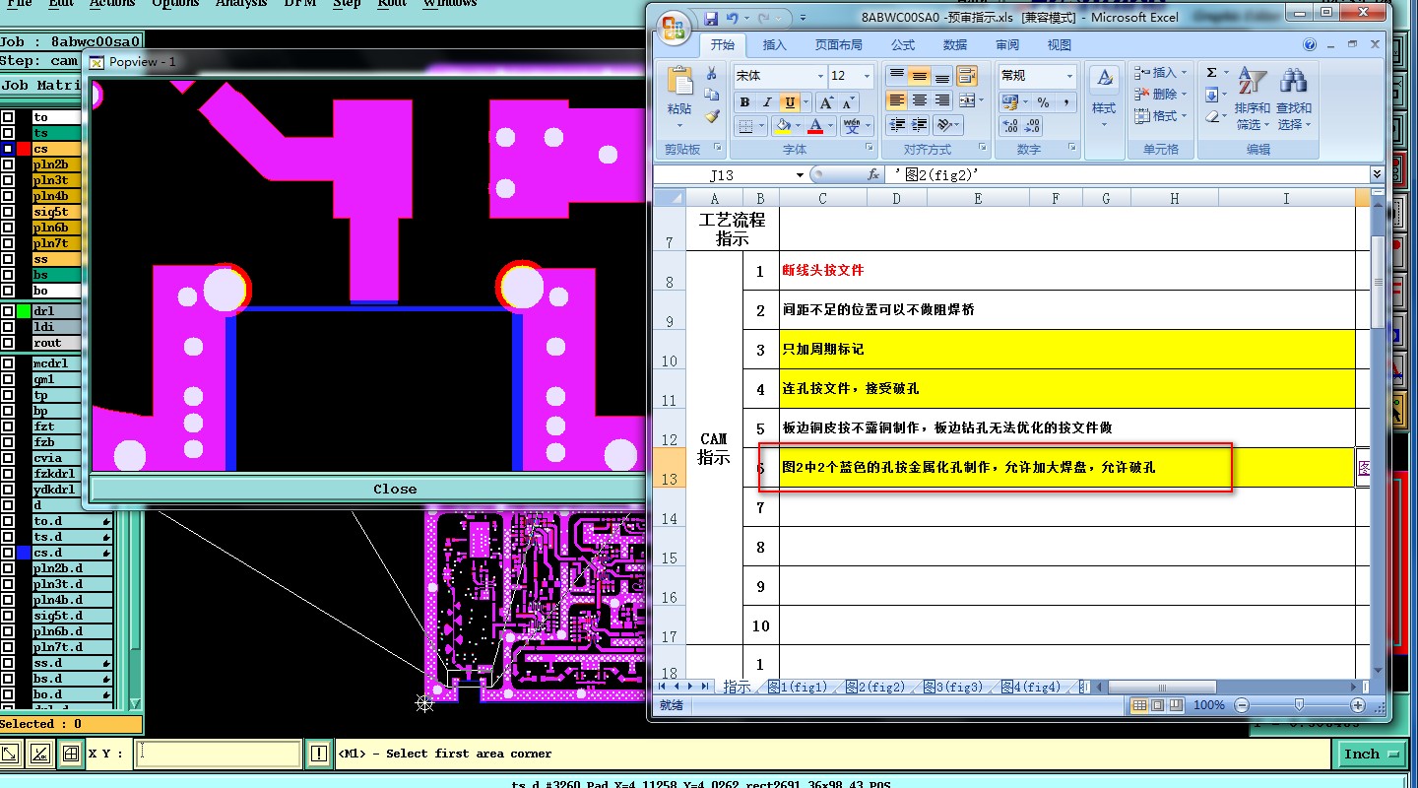
Task: Toggle Bold formatting in Excel
Action: 744,102
